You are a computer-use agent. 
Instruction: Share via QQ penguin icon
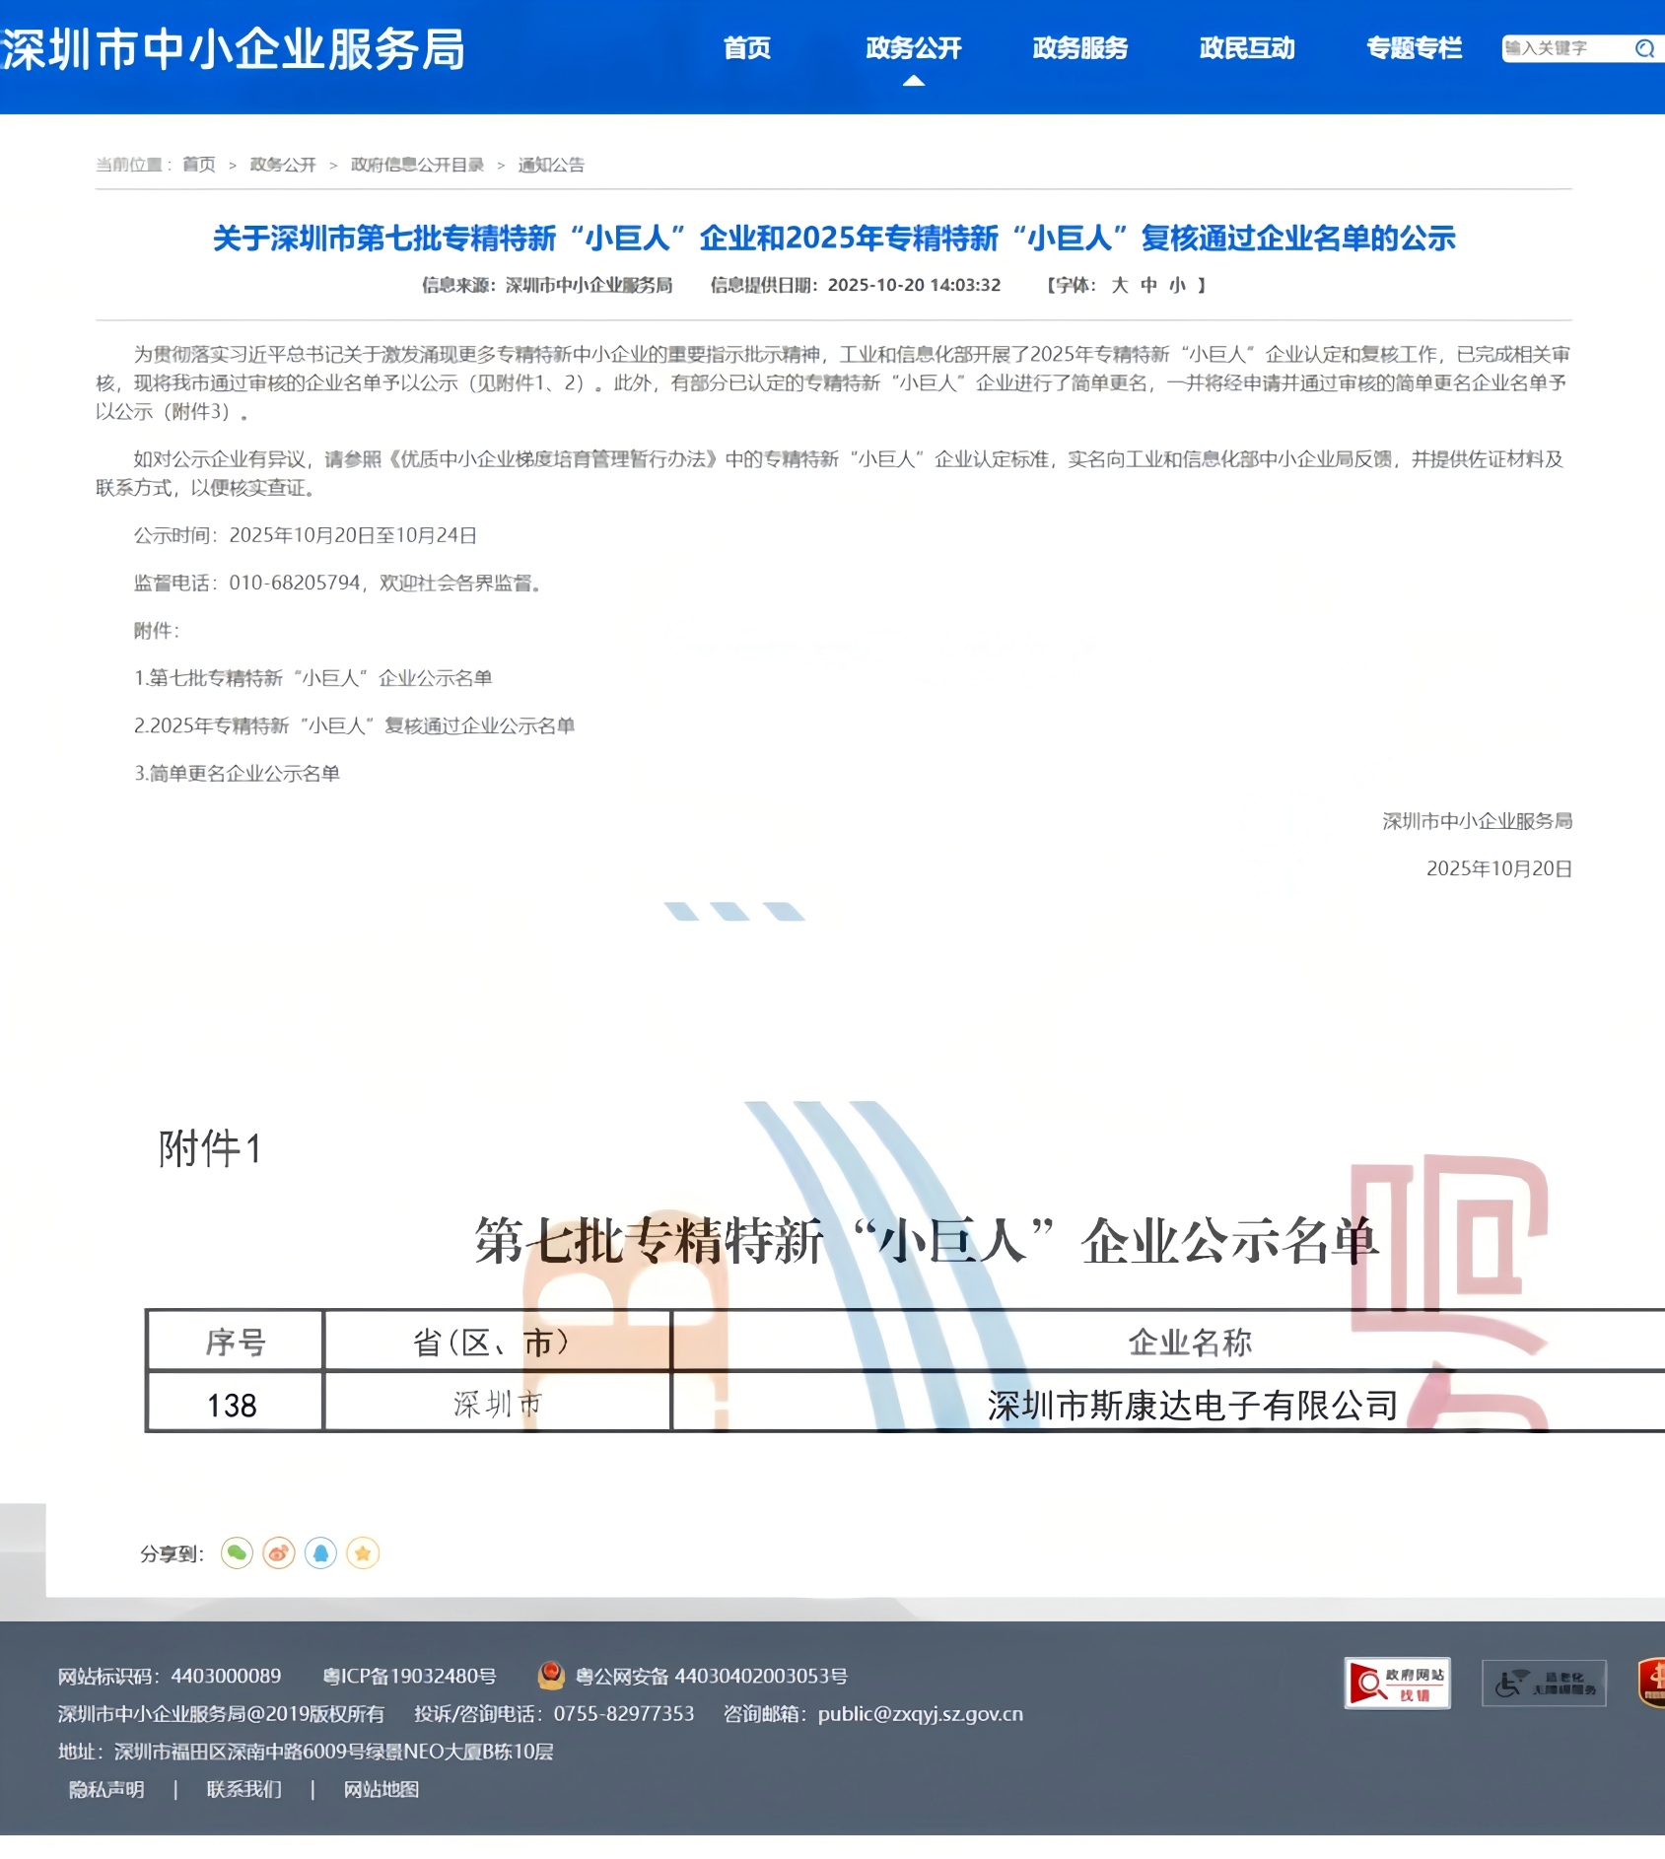[321, 1551]
